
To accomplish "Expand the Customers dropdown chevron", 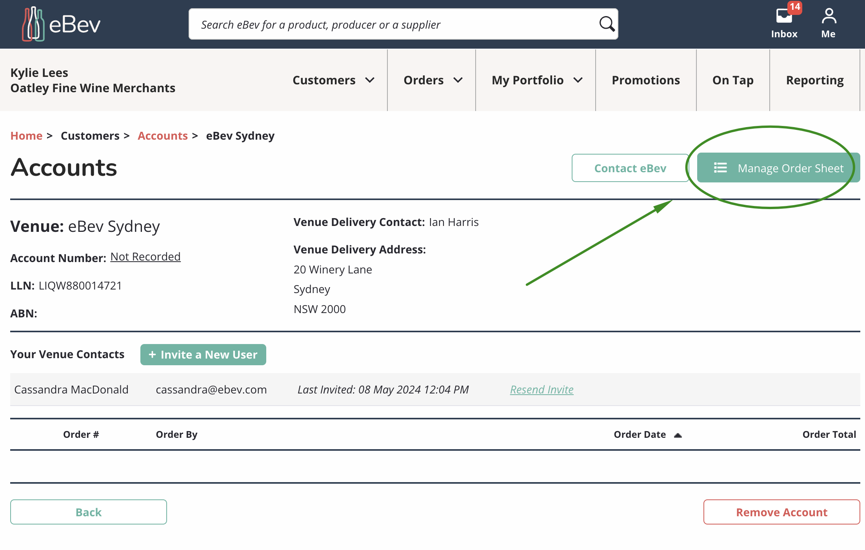I will [x=370, y=80].
